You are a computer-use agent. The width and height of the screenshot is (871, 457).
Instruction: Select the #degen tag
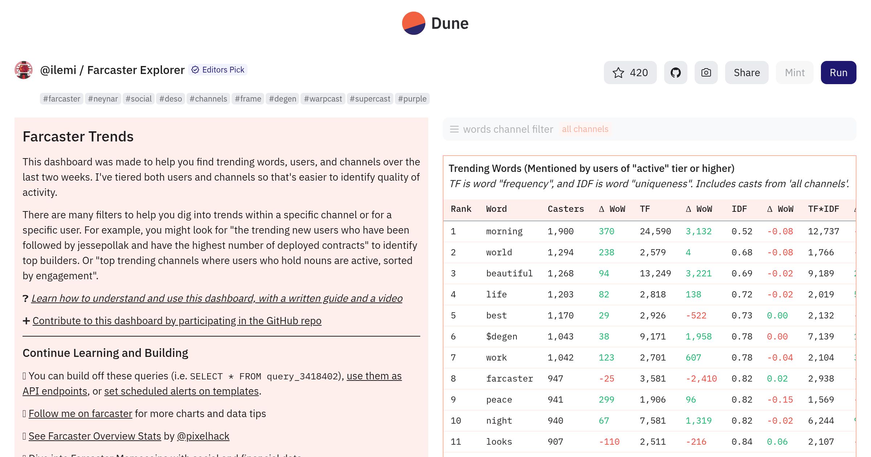coord(282,99)
